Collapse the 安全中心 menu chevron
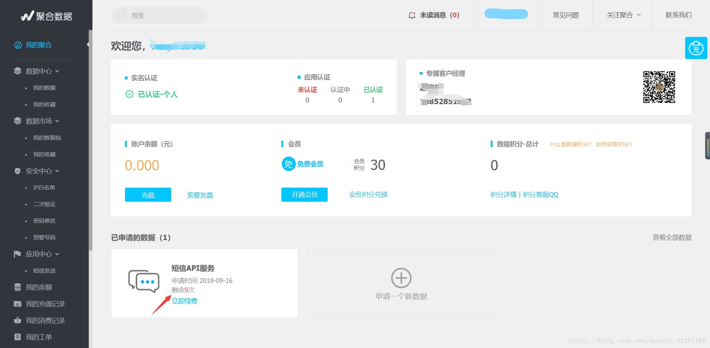 pos(57,171)
